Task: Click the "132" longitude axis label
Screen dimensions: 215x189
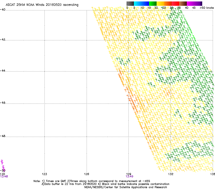Action: tap(171, 174)
